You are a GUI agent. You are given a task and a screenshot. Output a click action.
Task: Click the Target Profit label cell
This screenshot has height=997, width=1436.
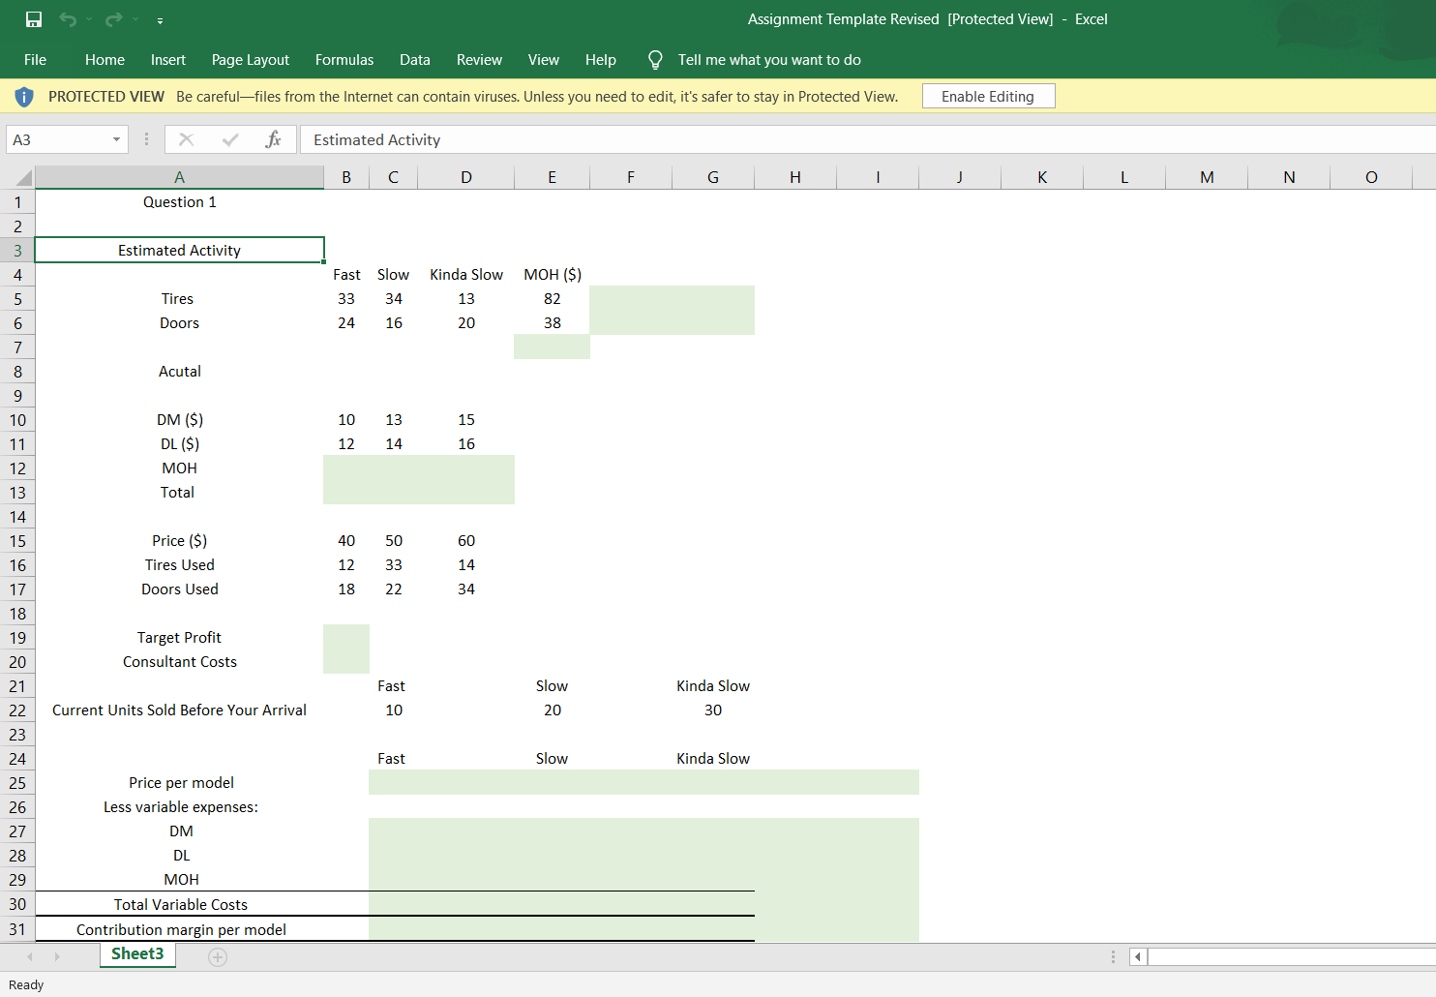pos(180,638)
